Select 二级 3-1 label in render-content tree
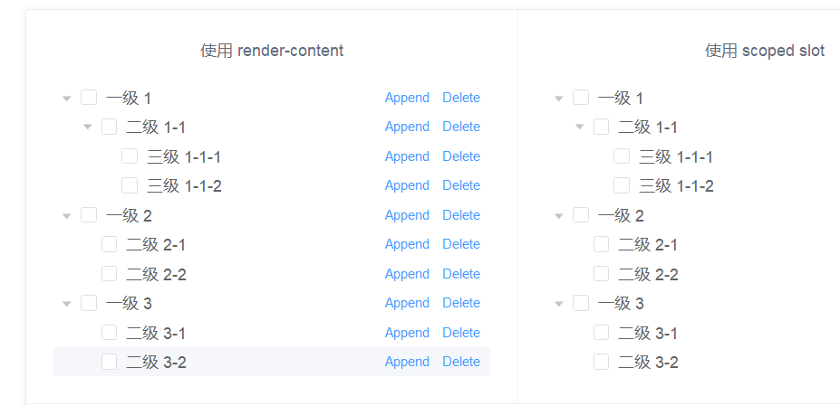Image resolution: width=840 pixels, height=406 pixels. coord(156,333)
